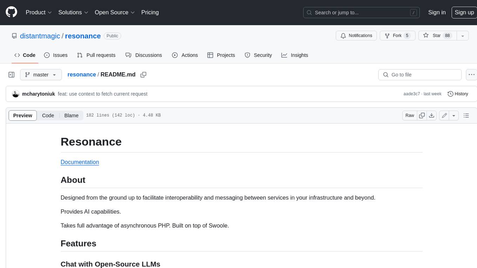Screen dimensions: 477x268
Task: Toggle the file tree side panel
Action: (x=12, y=75)
